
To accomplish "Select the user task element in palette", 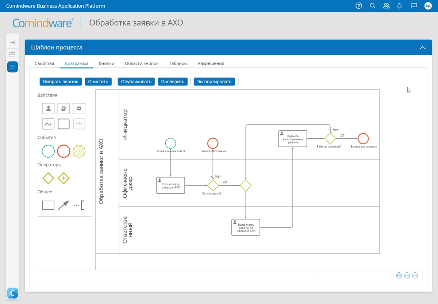I will click(48, 108).
